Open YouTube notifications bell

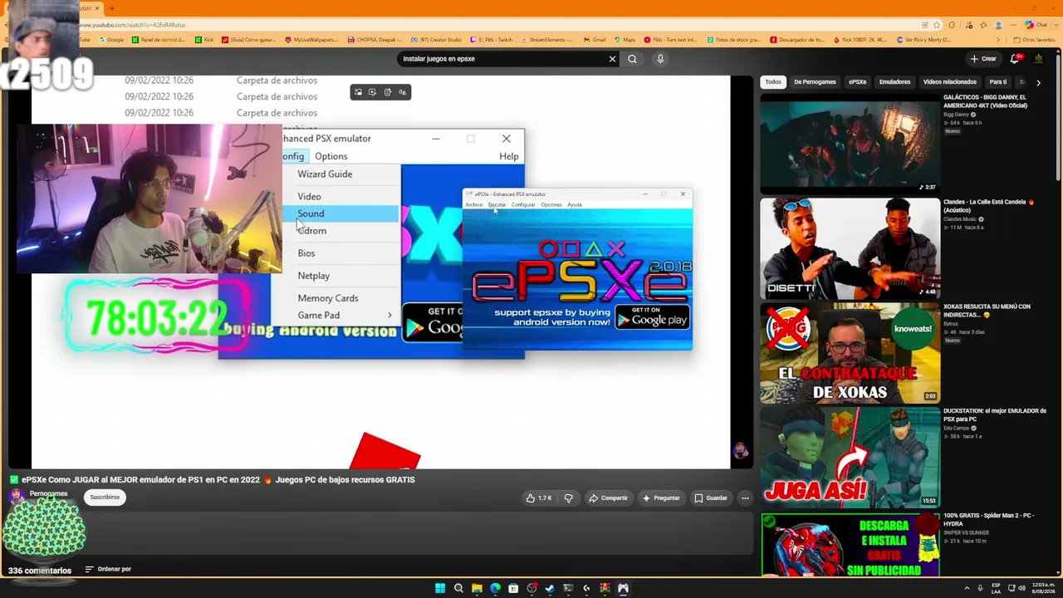[x=1014, y=59]
